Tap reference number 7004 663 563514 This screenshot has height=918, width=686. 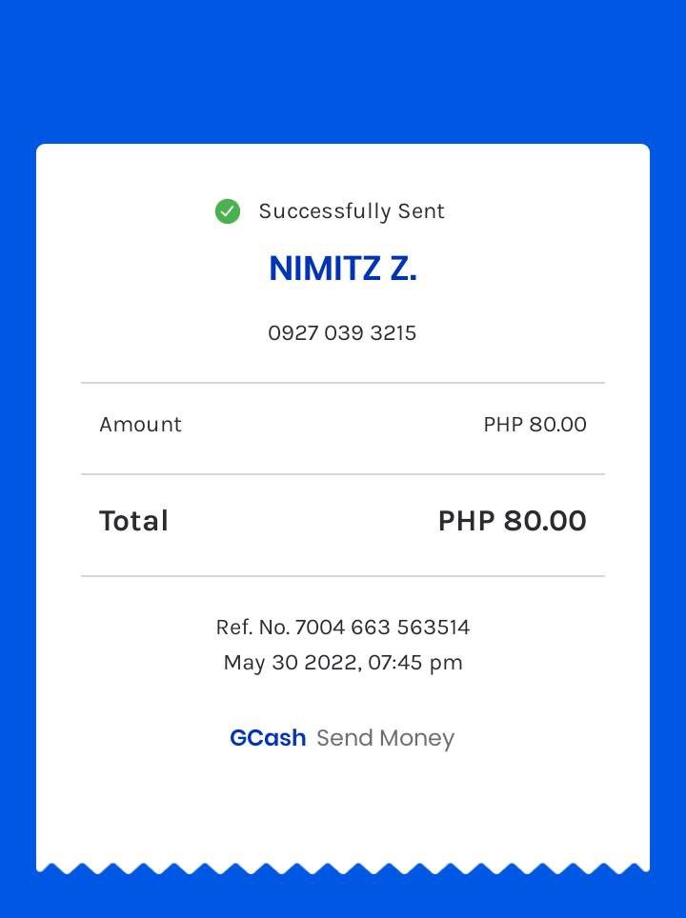382,628
